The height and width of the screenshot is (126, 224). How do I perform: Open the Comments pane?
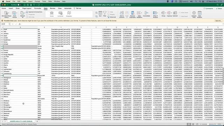tap(208, 8)
